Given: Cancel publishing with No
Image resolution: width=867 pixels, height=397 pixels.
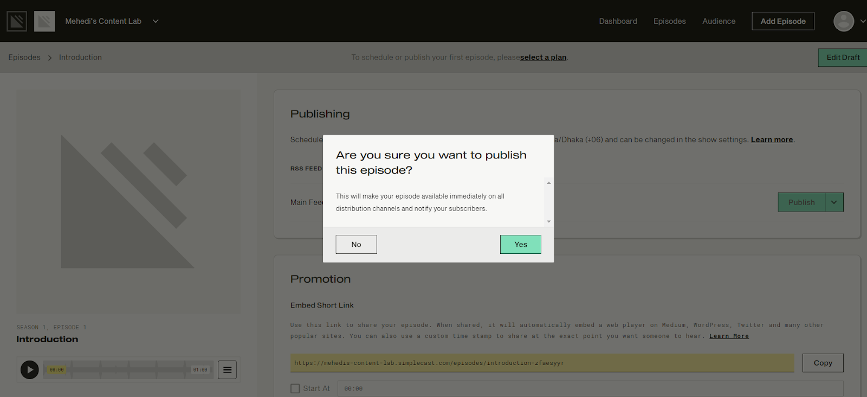Looking at the screenshot, I should (356, 245).
